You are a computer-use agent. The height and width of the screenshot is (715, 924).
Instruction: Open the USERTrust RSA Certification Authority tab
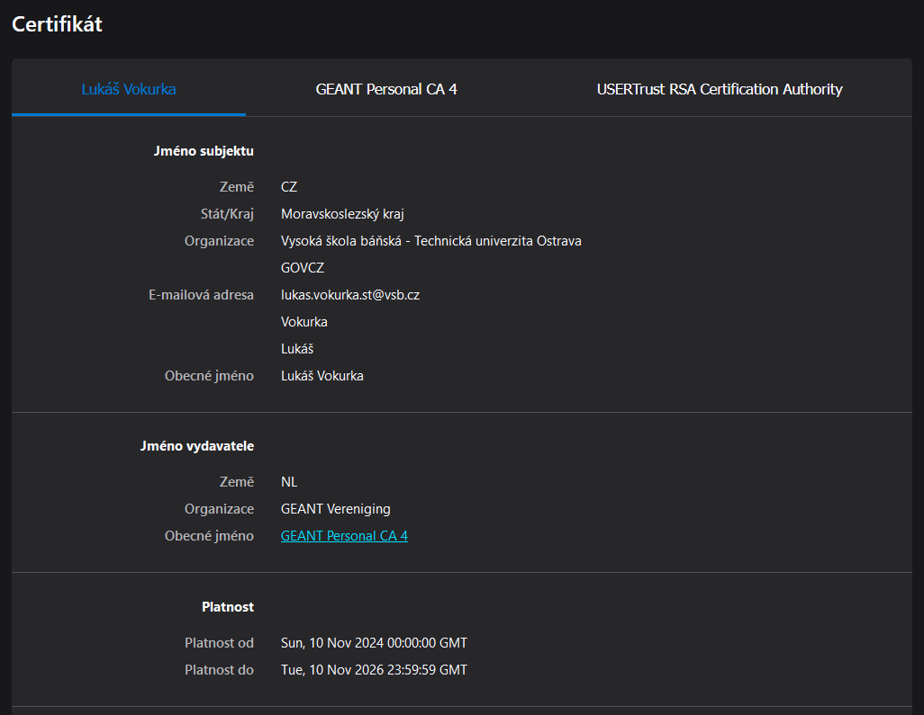pos(720,89)
